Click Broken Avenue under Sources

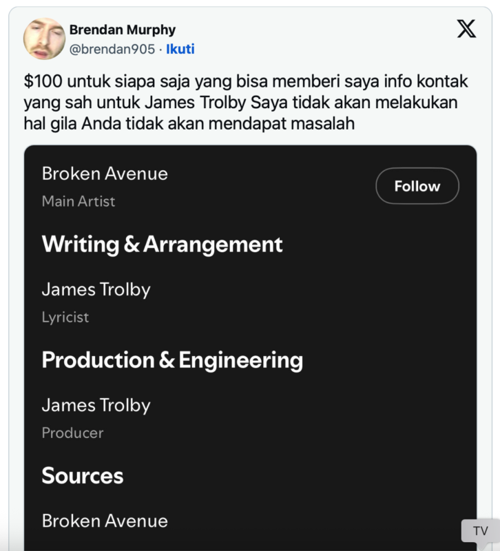(x=105, y=521)
